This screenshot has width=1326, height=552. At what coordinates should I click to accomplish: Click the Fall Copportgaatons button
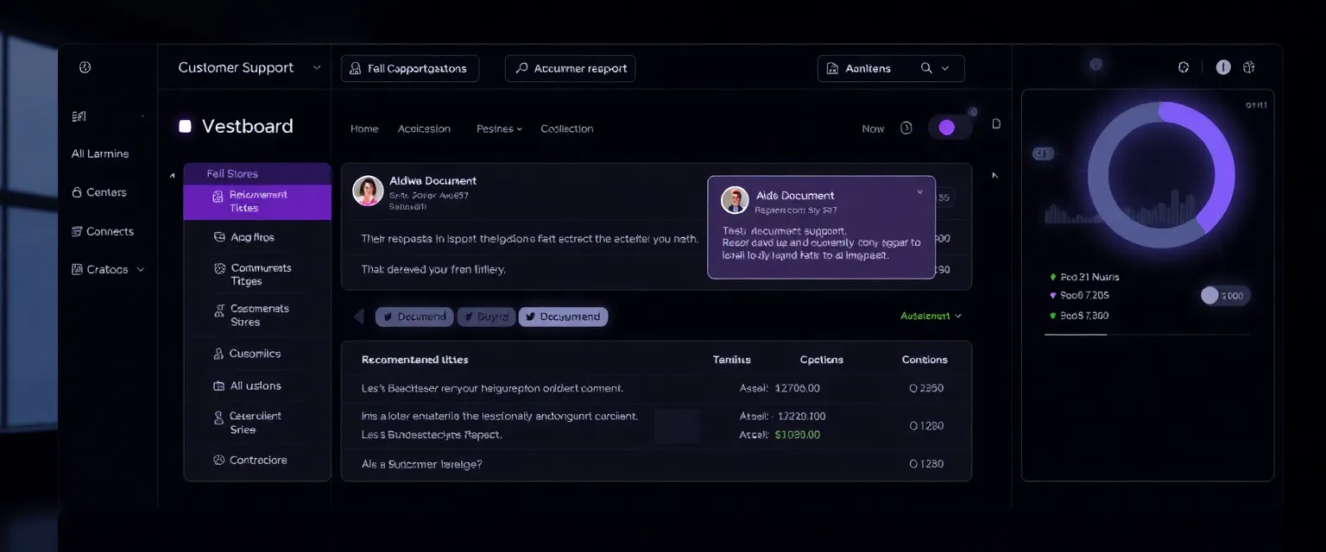click(409, 68)
